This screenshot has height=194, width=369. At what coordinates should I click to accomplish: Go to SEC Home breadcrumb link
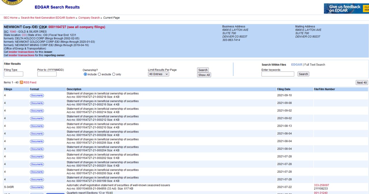10,18
